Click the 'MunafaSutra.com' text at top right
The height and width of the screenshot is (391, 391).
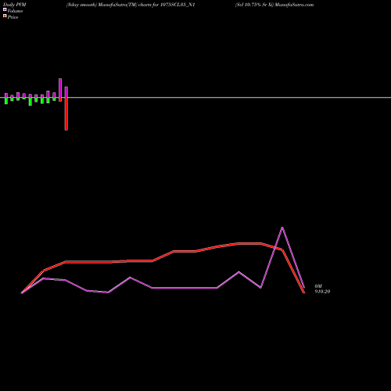point(294,5)
